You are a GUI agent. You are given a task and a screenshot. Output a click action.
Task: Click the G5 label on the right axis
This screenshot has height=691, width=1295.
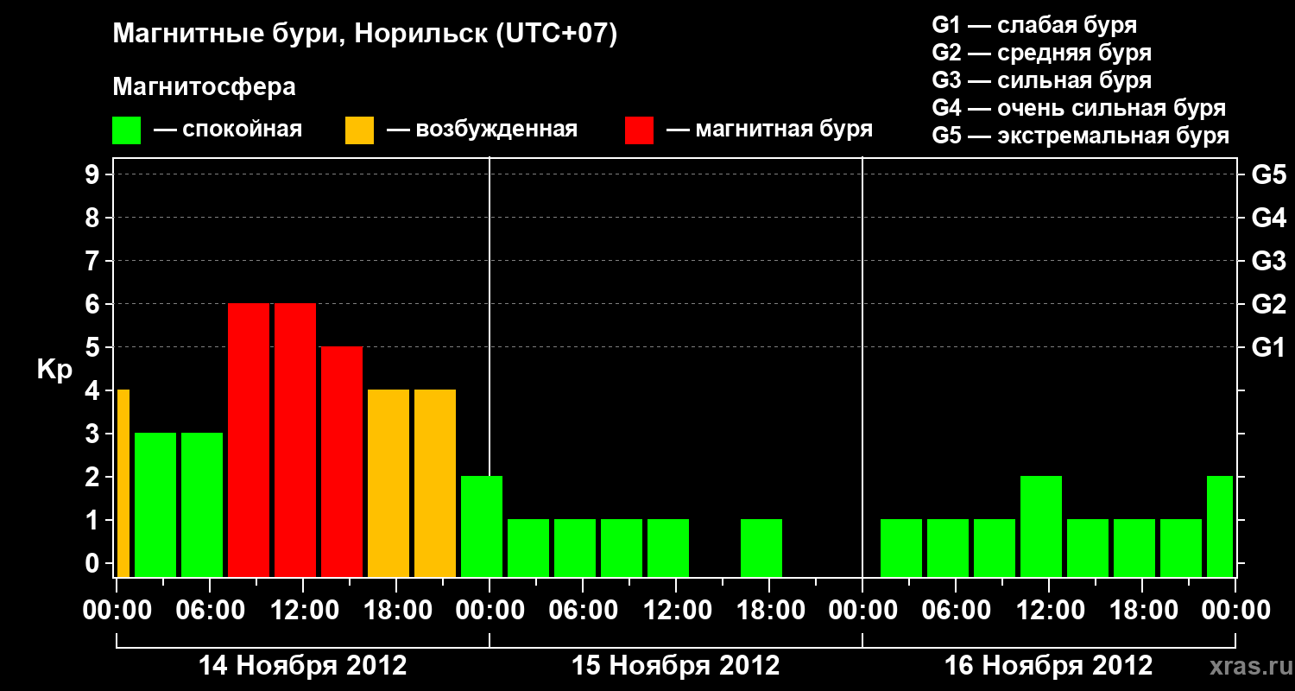tap(1268, 174)
